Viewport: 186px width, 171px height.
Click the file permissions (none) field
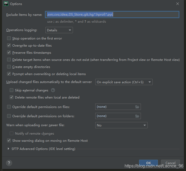point(118,107)
